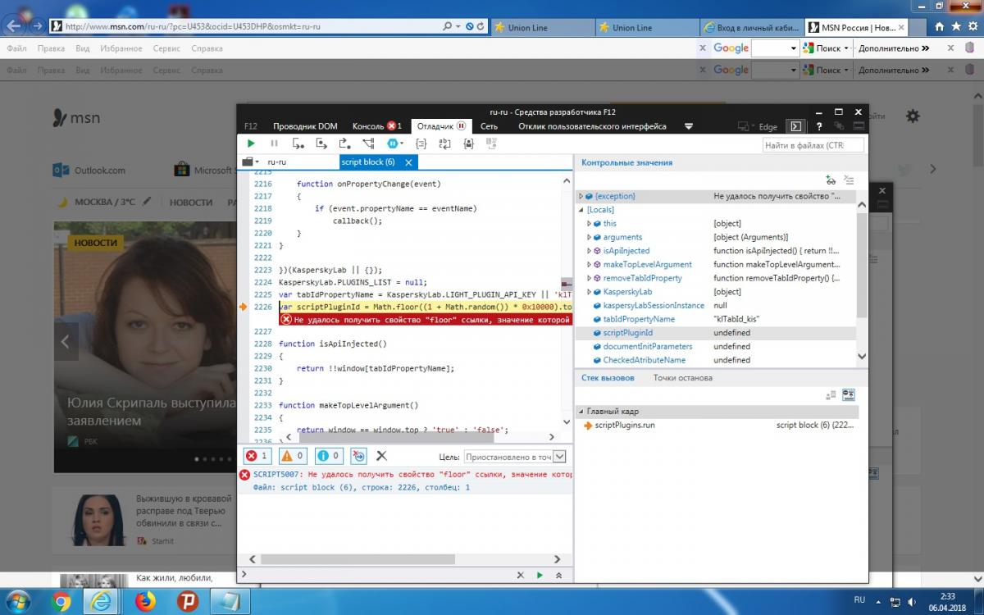Click the word wrap icon in debugger toolbar

click(444, 143)
